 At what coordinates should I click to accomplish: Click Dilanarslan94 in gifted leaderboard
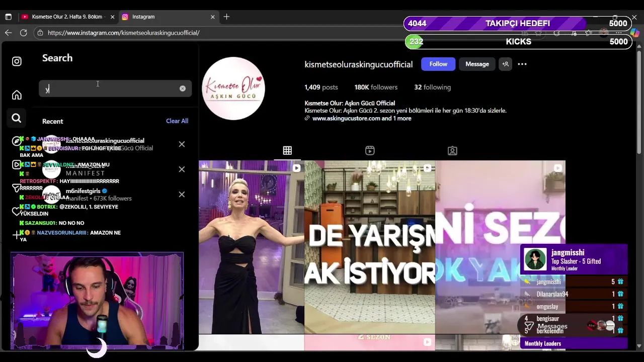click(552, 294)
